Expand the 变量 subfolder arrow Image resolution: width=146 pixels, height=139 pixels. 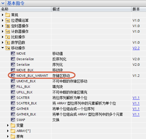[x=8, y=125]
